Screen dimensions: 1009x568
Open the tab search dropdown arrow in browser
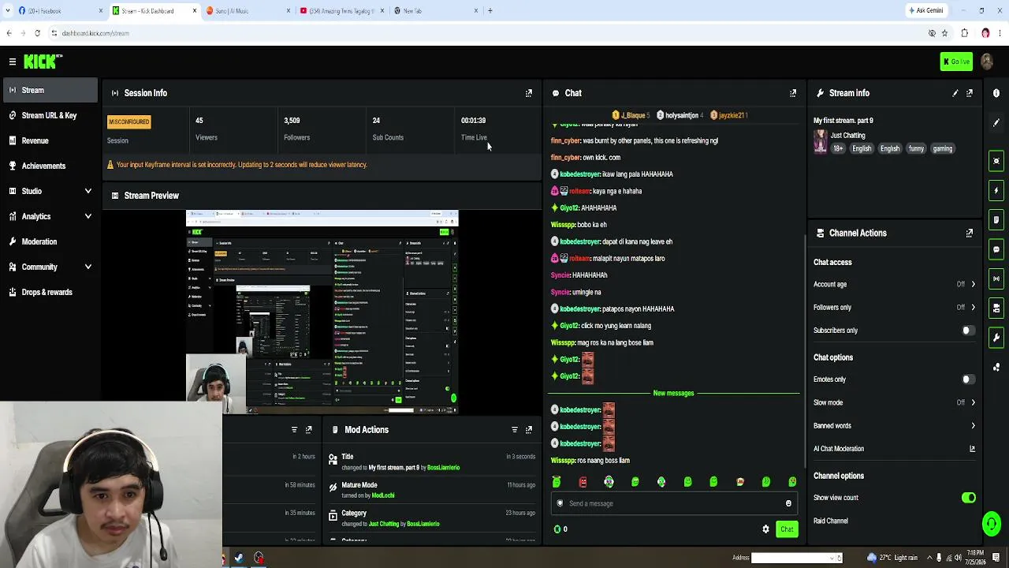[x=9, y=11]
